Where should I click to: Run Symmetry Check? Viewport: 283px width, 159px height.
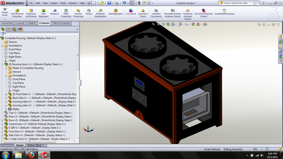(x=143, y=13)
